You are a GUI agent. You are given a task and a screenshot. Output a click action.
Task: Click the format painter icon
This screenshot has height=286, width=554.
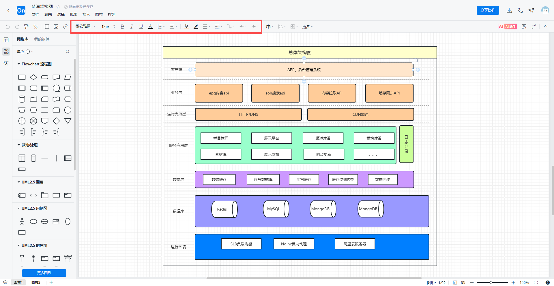[26, 26]
